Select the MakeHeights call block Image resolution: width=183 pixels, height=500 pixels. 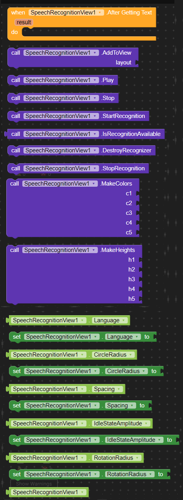(x=74, y=274)
